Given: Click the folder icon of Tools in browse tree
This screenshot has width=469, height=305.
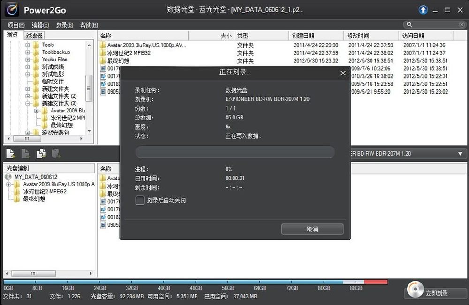Looking at the screenshot, I should (36, 45).
